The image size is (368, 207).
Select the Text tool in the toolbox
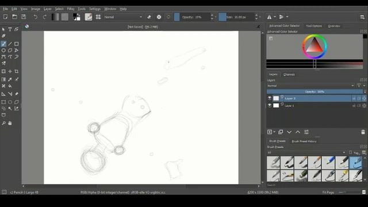pyautogui.click(x=10, y=29)
